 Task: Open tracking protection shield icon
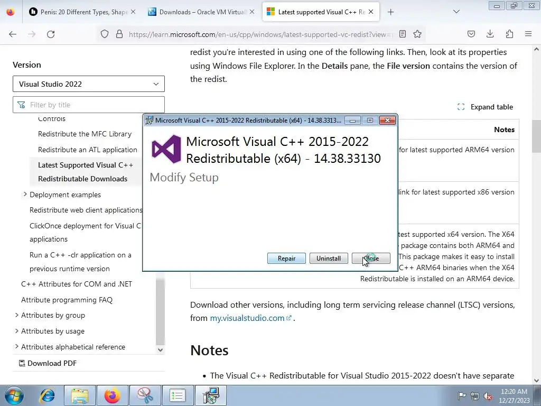105,34
